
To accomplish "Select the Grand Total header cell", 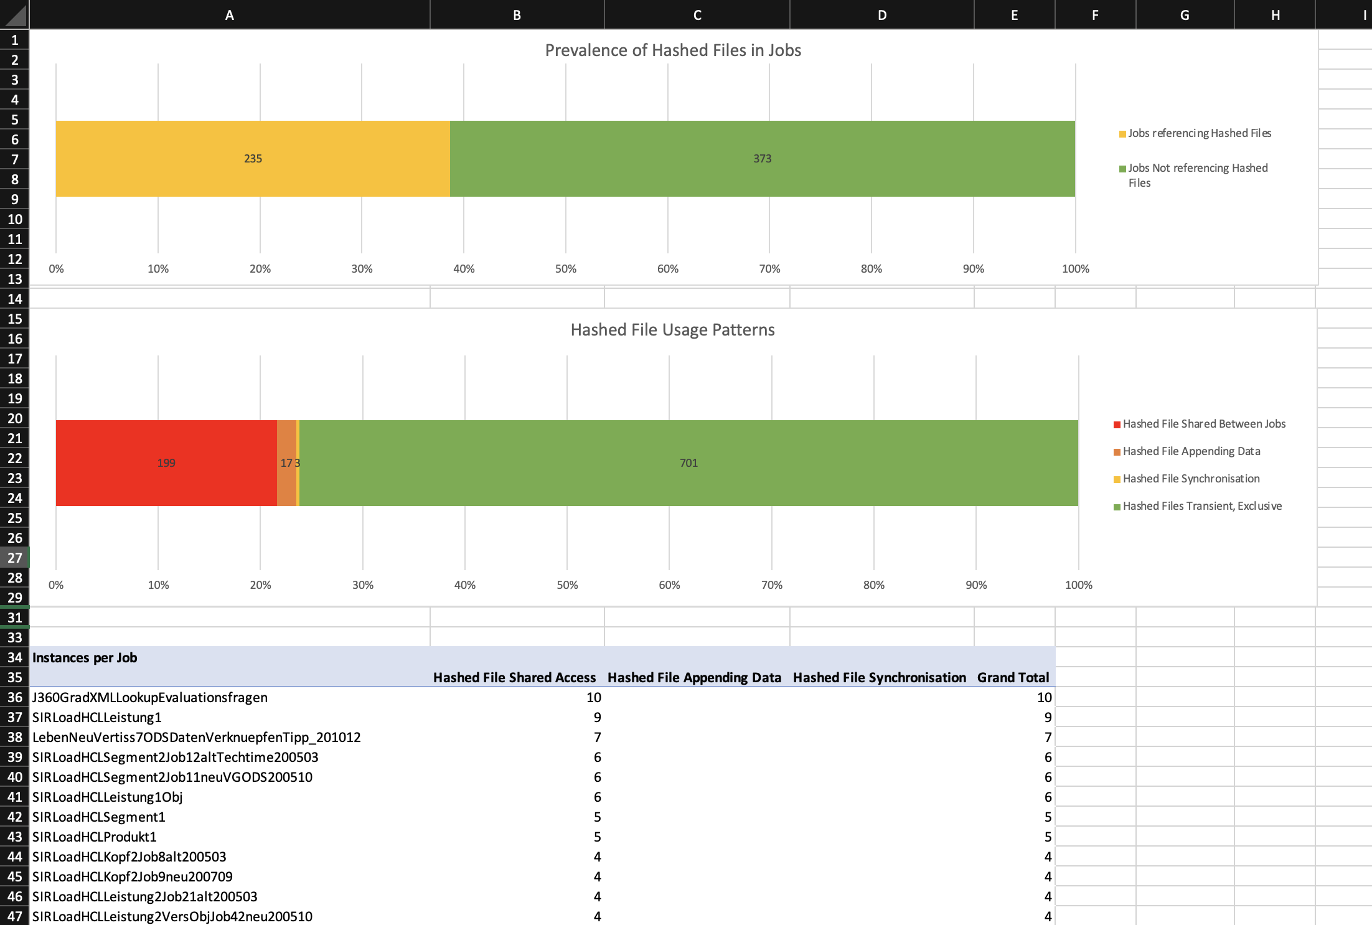I will click(1013, 677).
